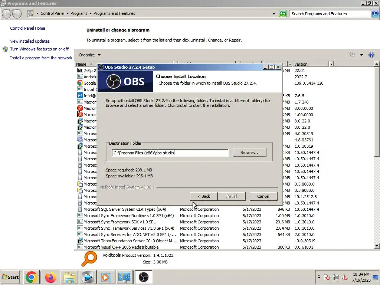This screenshot has height=285, width=380.
Task: Expand the dropdown arrow after Control Panel
Action: tap(68, 14)
